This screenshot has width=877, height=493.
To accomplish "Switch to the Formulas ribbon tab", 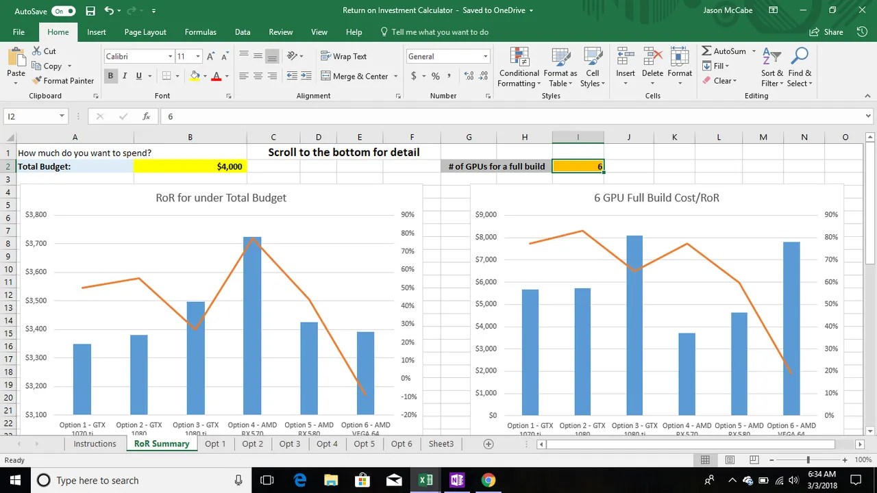I will pyautogui.click(x=200, y=32).
